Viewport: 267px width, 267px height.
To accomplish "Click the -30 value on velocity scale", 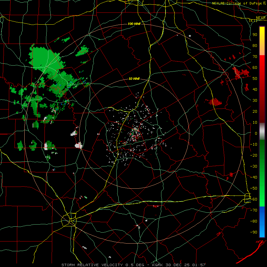I will pos(254,166).
